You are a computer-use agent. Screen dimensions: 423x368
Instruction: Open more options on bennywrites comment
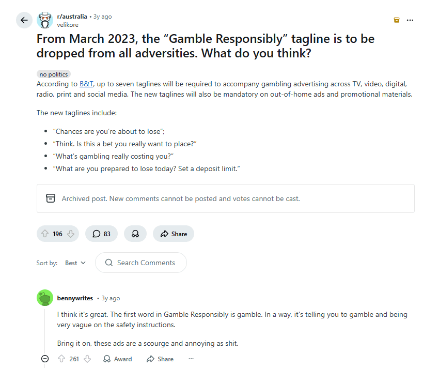tap(191, 359)
